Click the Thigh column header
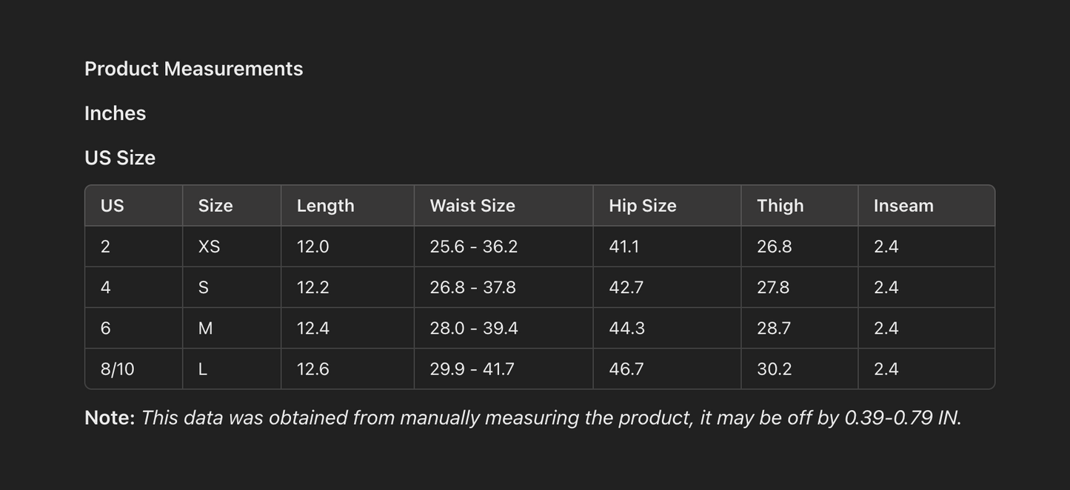Screen dimensions: 1070x490 (x=780, y=206)
